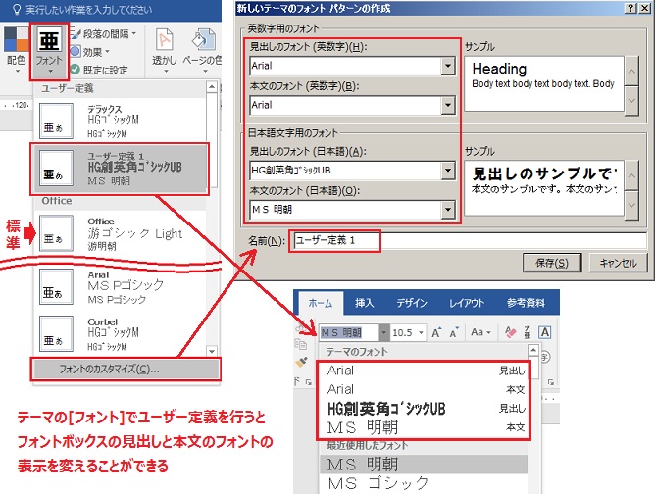655x494 pixels.
Task: Click 既定に設定 set as default
Action: coord(99,70)
